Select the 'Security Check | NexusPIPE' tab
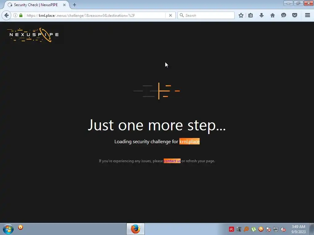This screenshot has width=314, height=235. coord(36,5)
